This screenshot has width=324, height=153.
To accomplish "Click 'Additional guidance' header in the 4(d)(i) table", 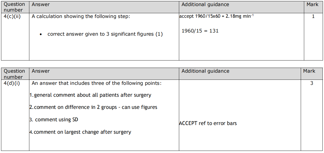I will click(x=205, y=71).
